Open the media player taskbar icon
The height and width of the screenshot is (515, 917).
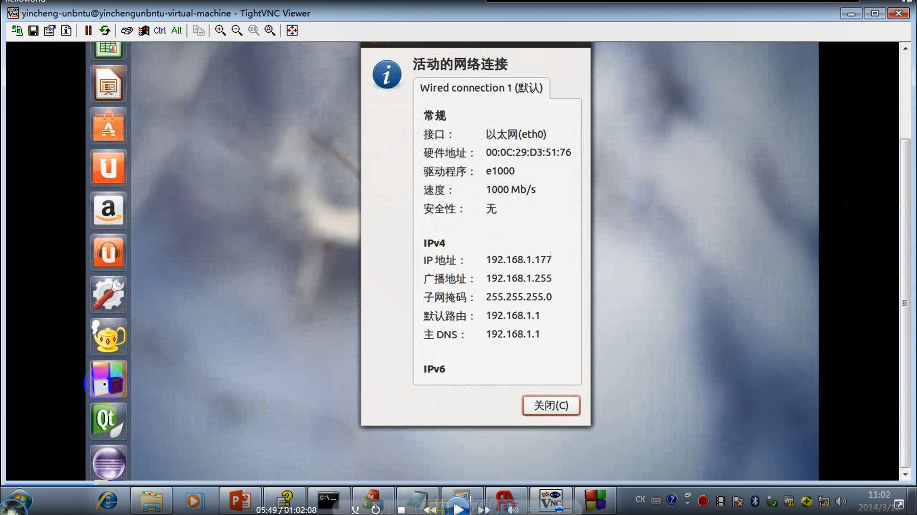(194, 501)
